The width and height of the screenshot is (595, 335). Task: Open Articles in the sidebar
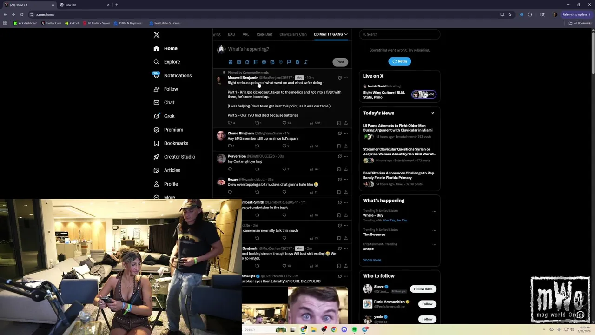click(x=166, y=170)
